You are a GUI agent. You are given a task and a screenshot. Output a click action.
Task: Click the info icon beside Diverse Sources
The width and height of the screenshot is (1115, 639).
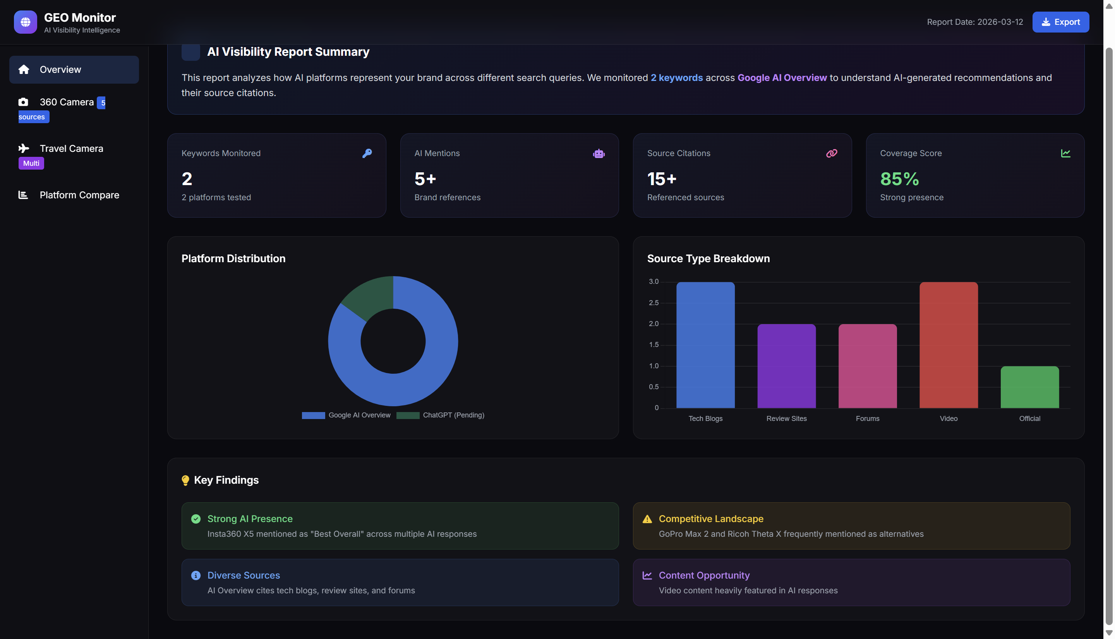(x=196, y=575)
